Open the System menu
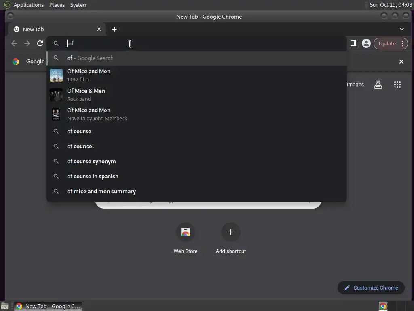The height and width of the screenshot is (311, 414). tap(79, 5)
